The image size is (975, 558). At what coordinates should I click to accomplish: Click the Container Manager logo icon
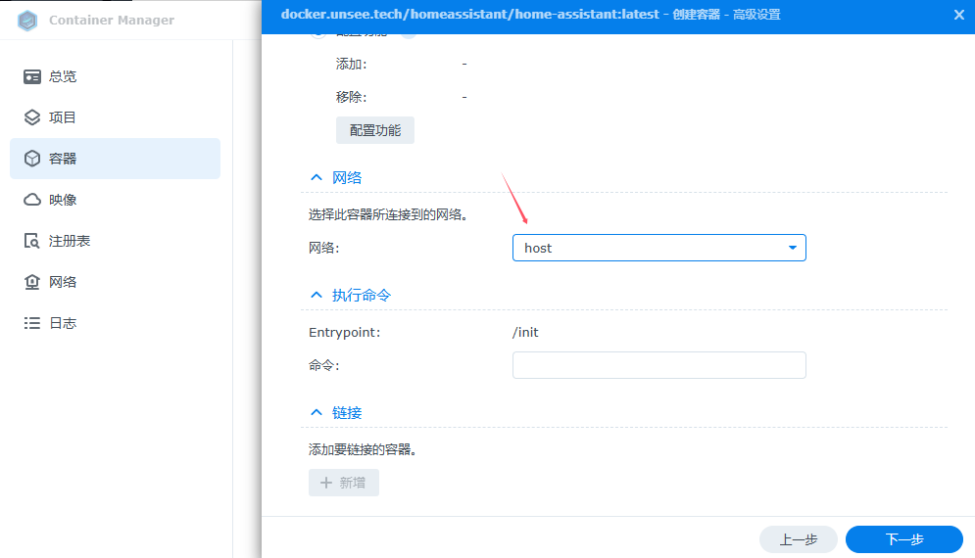[x=27, y=20]
